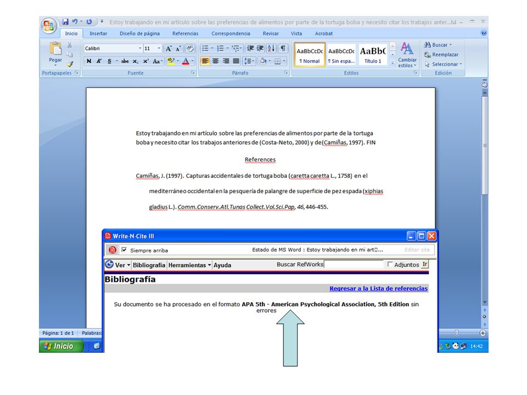
Task: Open the Acrobat ribbon tab
Action: pos(324,33)
